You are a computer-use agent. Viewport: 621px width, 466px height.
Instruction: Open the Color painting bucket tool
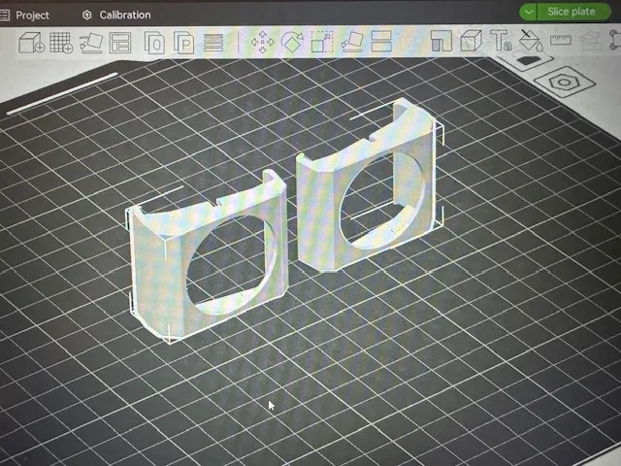531,40
